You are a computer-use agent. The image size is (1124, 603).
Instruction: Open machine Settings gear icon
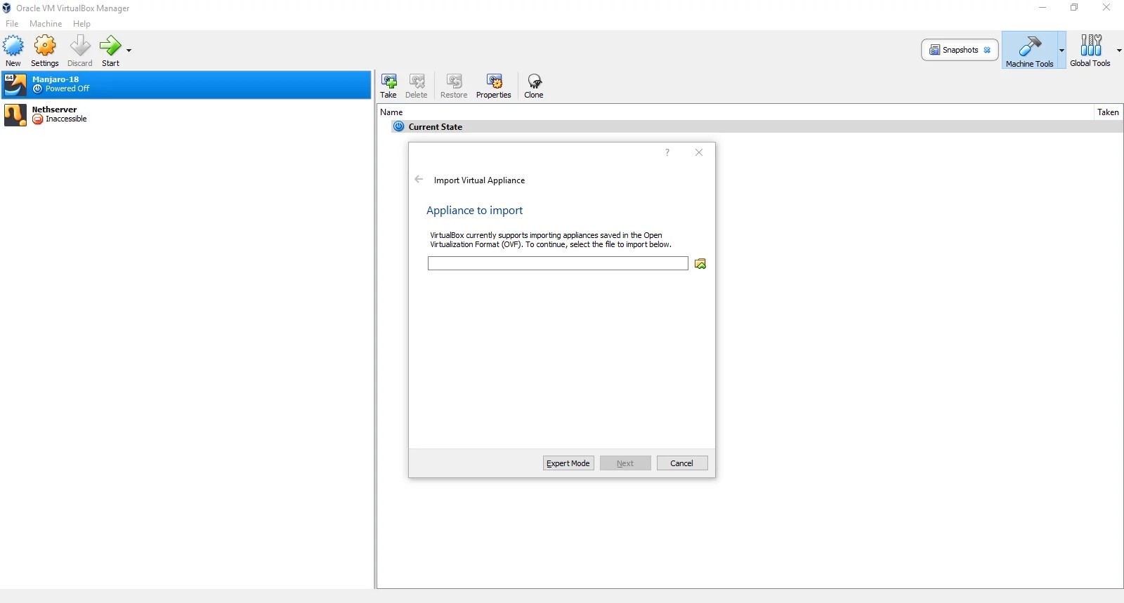[45, 46]
